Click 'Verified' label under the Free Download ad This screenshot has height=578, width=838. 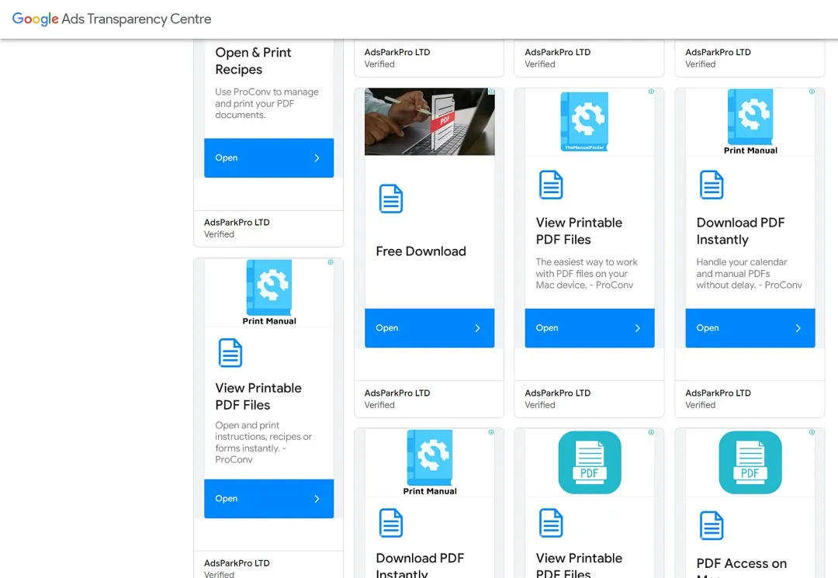(379, 406)
